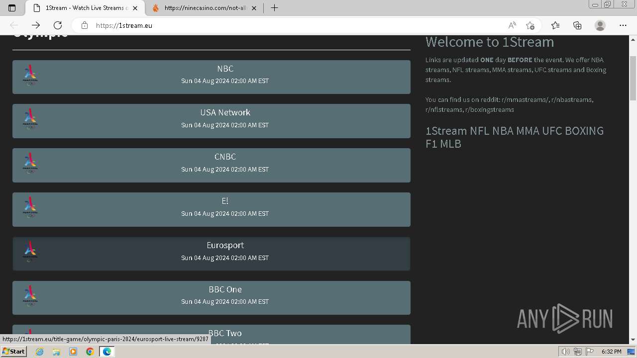Open the network tray icon
This screenshot has width=637, height=358.
[x=577, y=352]
